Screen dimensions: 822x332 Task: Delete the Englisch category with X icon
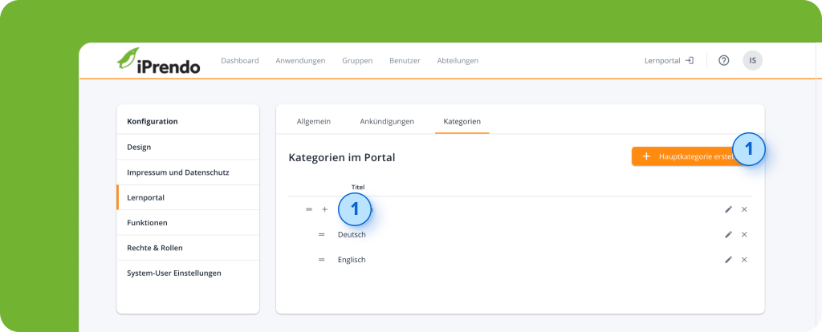[744, 260]
